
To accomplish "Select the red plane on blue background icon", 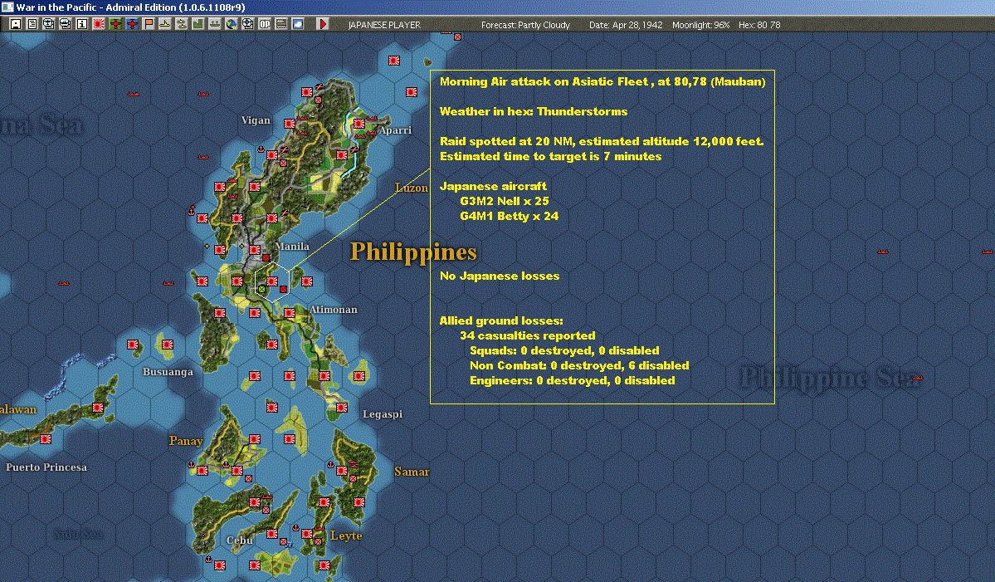I will (x=131, y=24).
